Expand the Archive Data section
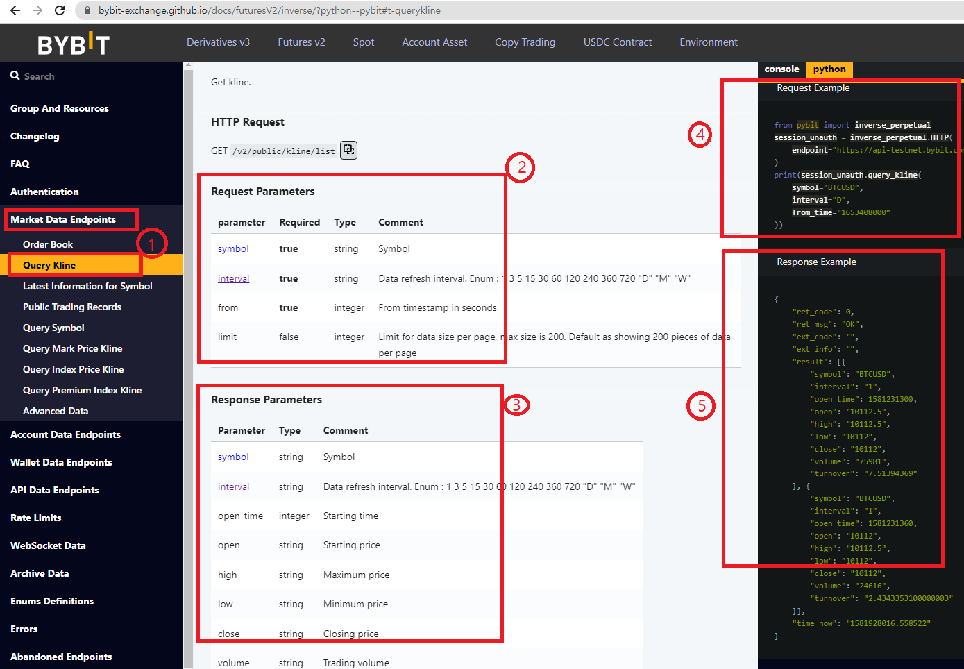 point(40,573)
